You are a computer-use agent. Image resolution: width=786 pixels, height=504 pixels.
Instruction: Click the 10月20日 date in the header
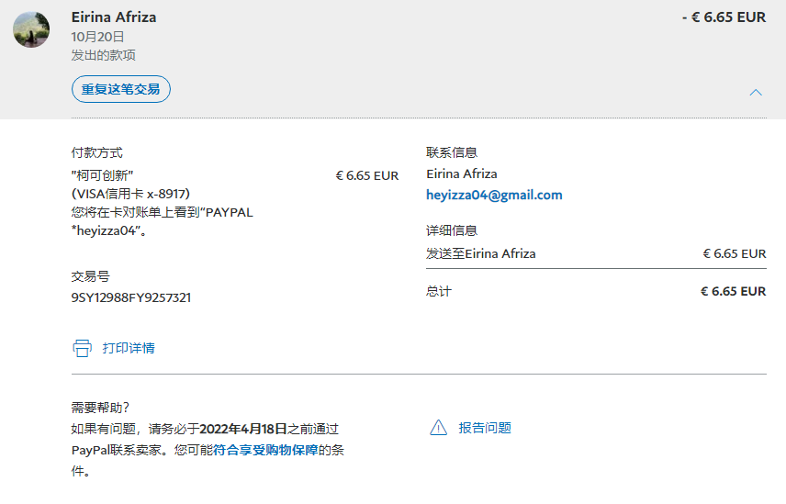(x=97, y=37)
